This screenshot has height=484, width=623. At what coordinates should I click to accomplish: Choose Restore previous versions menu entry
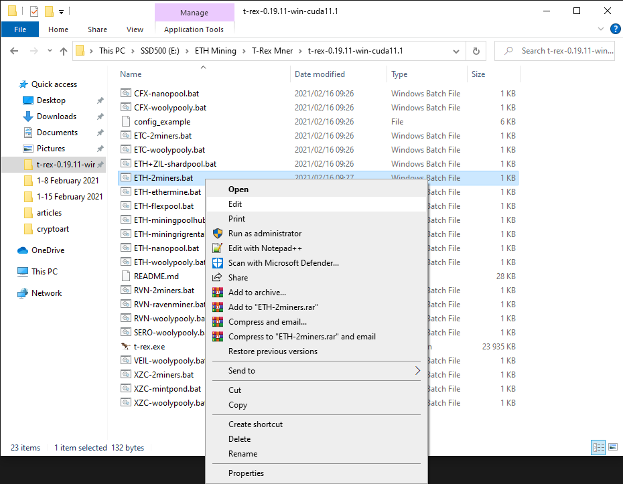click(x=316, y=351)
